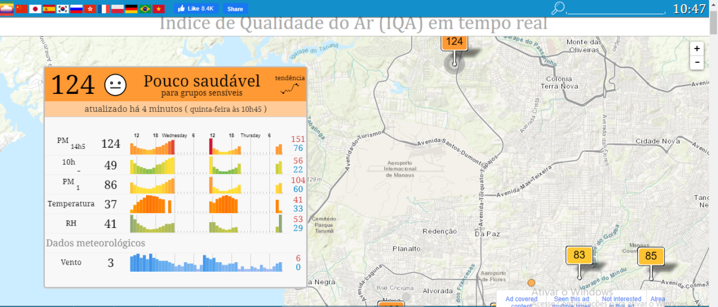Open search with the magnifier icon

[558, 8]
